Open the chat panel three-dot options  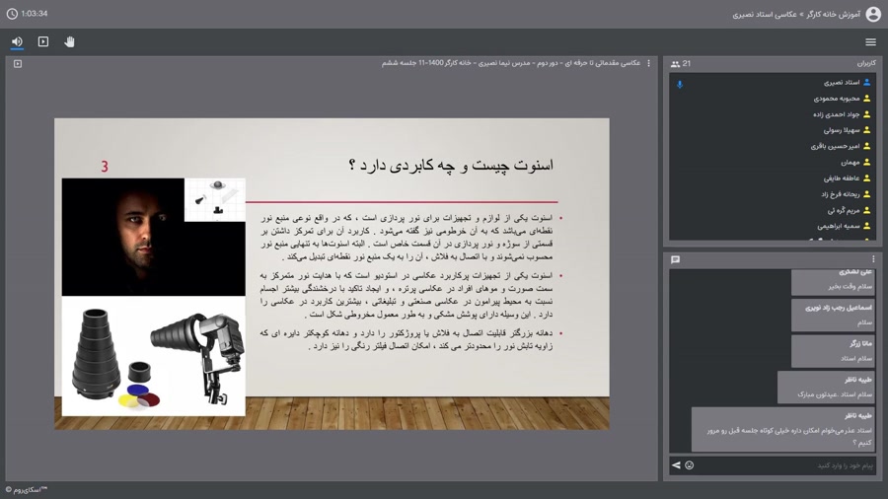click(x=873, y=259)
